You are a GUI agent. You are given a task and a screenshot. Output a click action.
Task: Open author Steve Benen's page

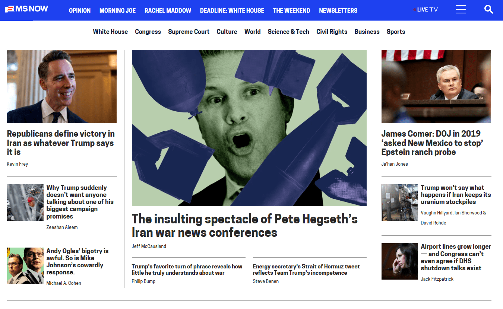[266, 281]
